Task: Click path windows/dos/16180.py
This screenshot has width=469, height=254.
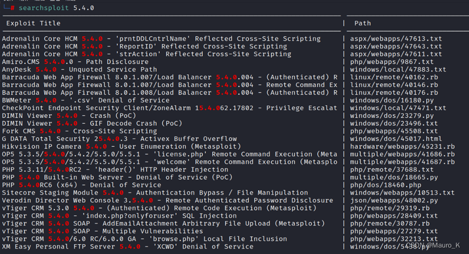Action: click(392, 101)
